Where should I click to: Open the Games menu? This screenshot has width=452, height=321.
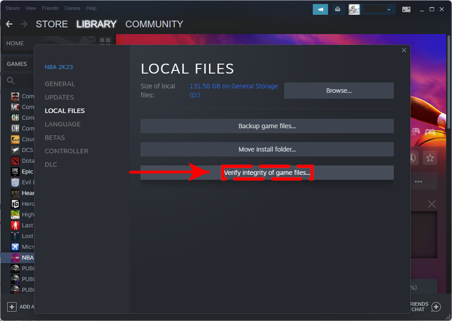72,8
